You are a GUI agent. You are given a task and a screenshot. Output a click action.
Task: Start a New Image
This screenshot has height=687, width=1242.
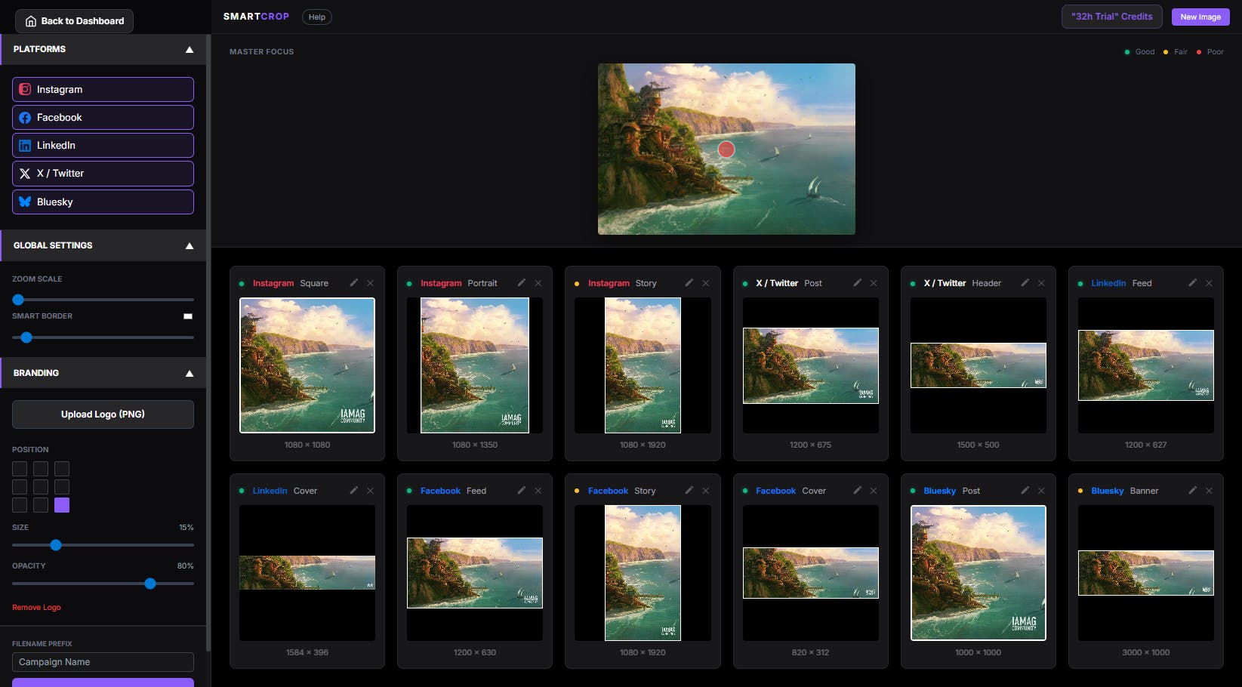pos(1200,17)
